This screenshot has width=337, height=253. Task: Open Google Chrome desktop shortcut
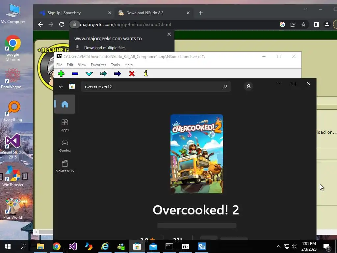[13, 48]
